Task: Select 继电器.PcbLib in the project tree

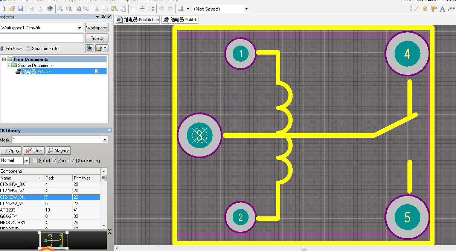Action: (36, 71)
